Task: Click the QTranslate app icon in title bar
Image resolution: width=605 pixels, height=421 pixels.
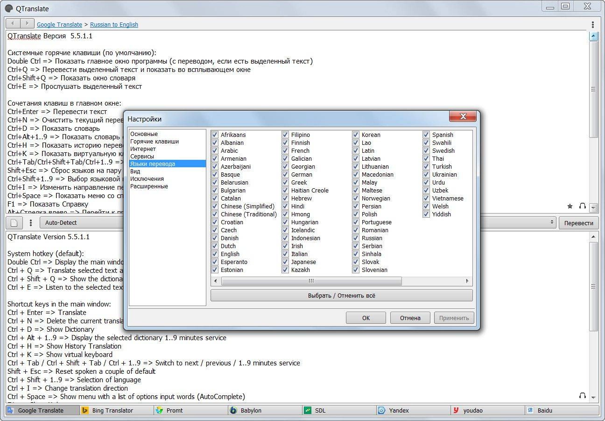Action: click(x=9, y=8)
